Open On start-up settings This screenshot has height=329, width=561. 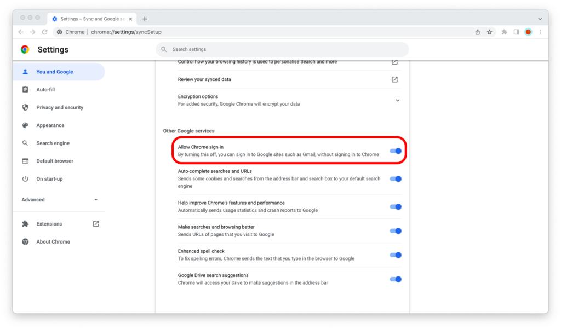59,179
